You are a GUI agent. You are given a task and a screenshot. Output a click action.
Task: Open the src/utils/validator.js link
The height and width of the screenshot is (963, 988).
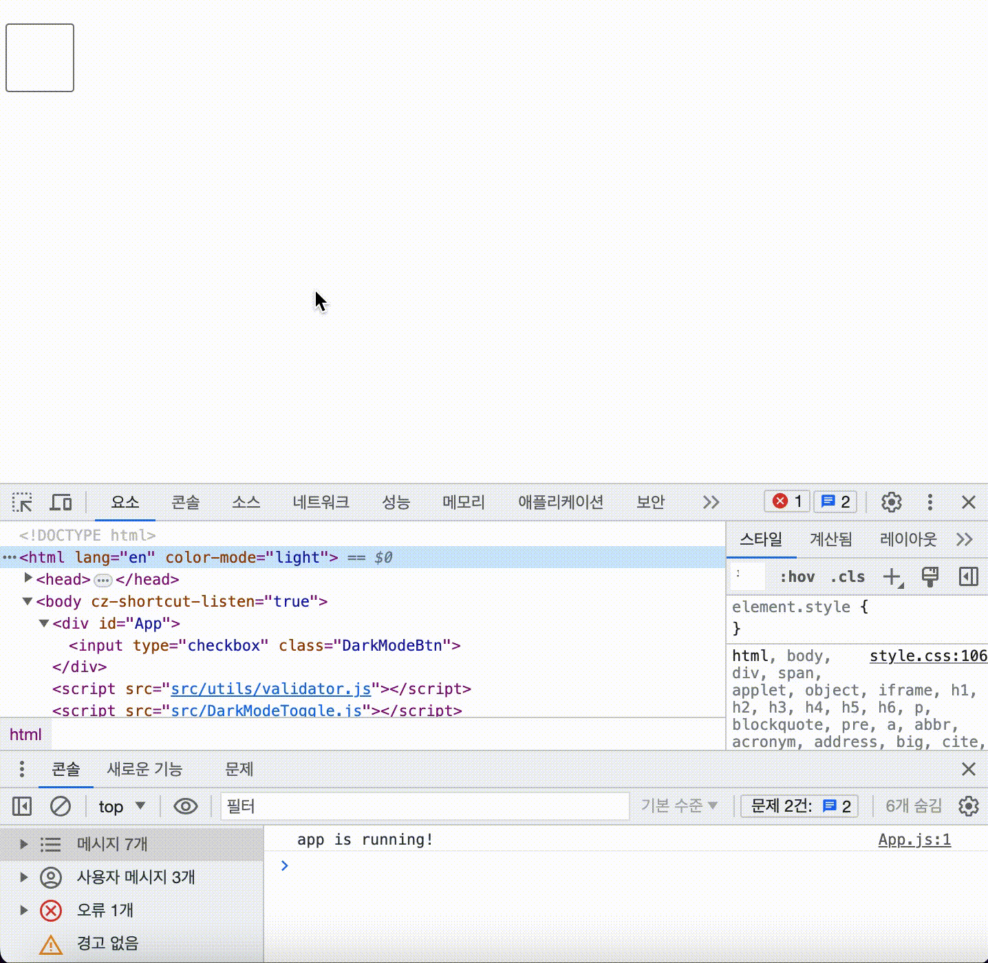(271, 689)
